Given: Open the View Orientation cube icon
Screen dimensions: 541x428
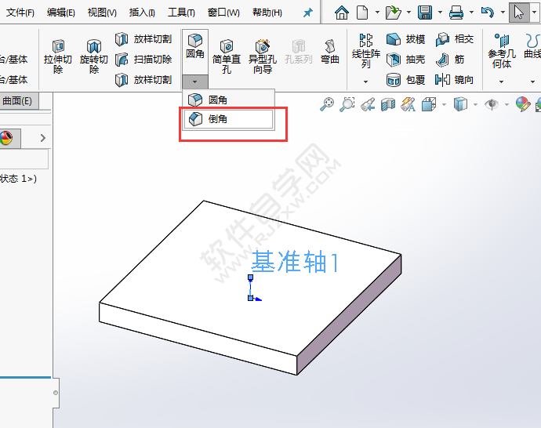Looking at the screenshot, I should click(429, 104).
